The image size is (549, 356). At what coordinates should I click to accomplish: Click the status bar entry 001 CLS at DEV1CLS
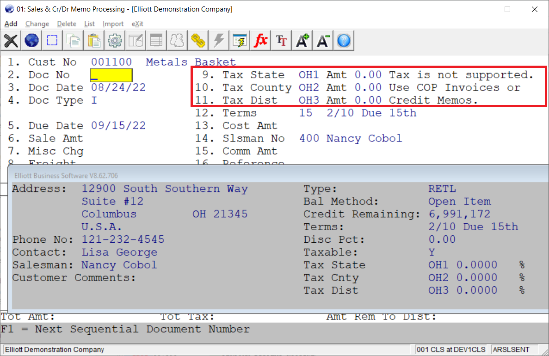pos(451,350)
